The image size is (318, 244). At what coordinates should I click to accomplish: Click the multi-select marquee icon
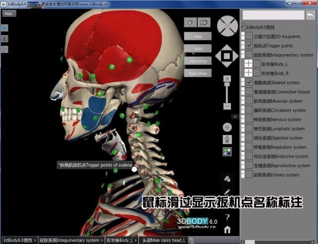point(204,22)
